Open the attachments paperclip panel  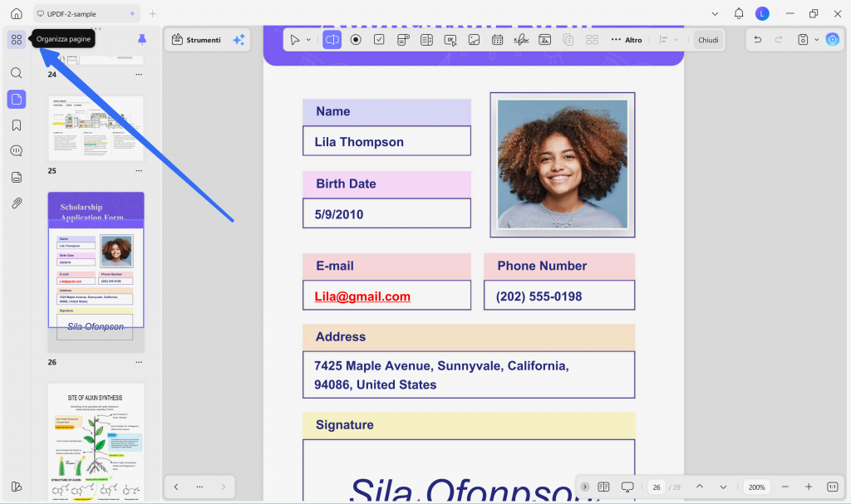[17, 203]
